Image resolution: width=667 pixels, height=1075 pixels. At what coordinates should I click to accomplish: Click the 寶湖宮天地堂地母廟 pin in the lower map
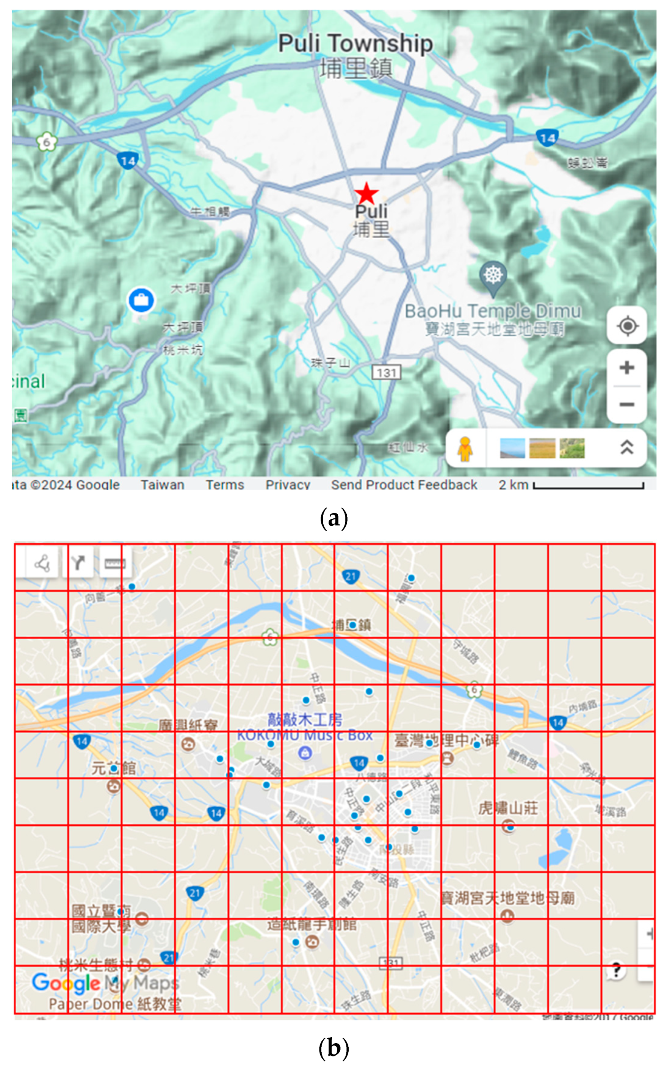click(507, 917)
